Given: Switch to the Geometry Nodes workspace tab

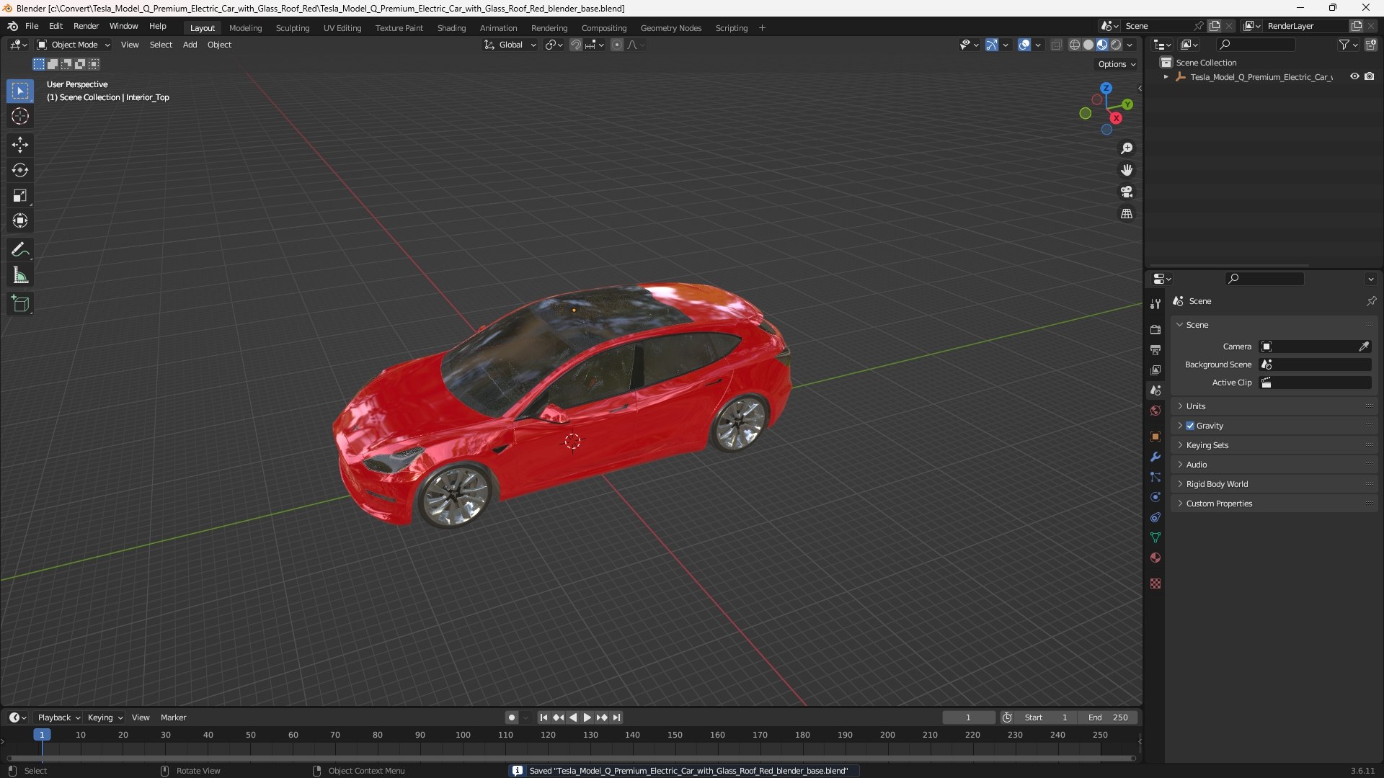Looking at the screenshot, I should (670, 28).
